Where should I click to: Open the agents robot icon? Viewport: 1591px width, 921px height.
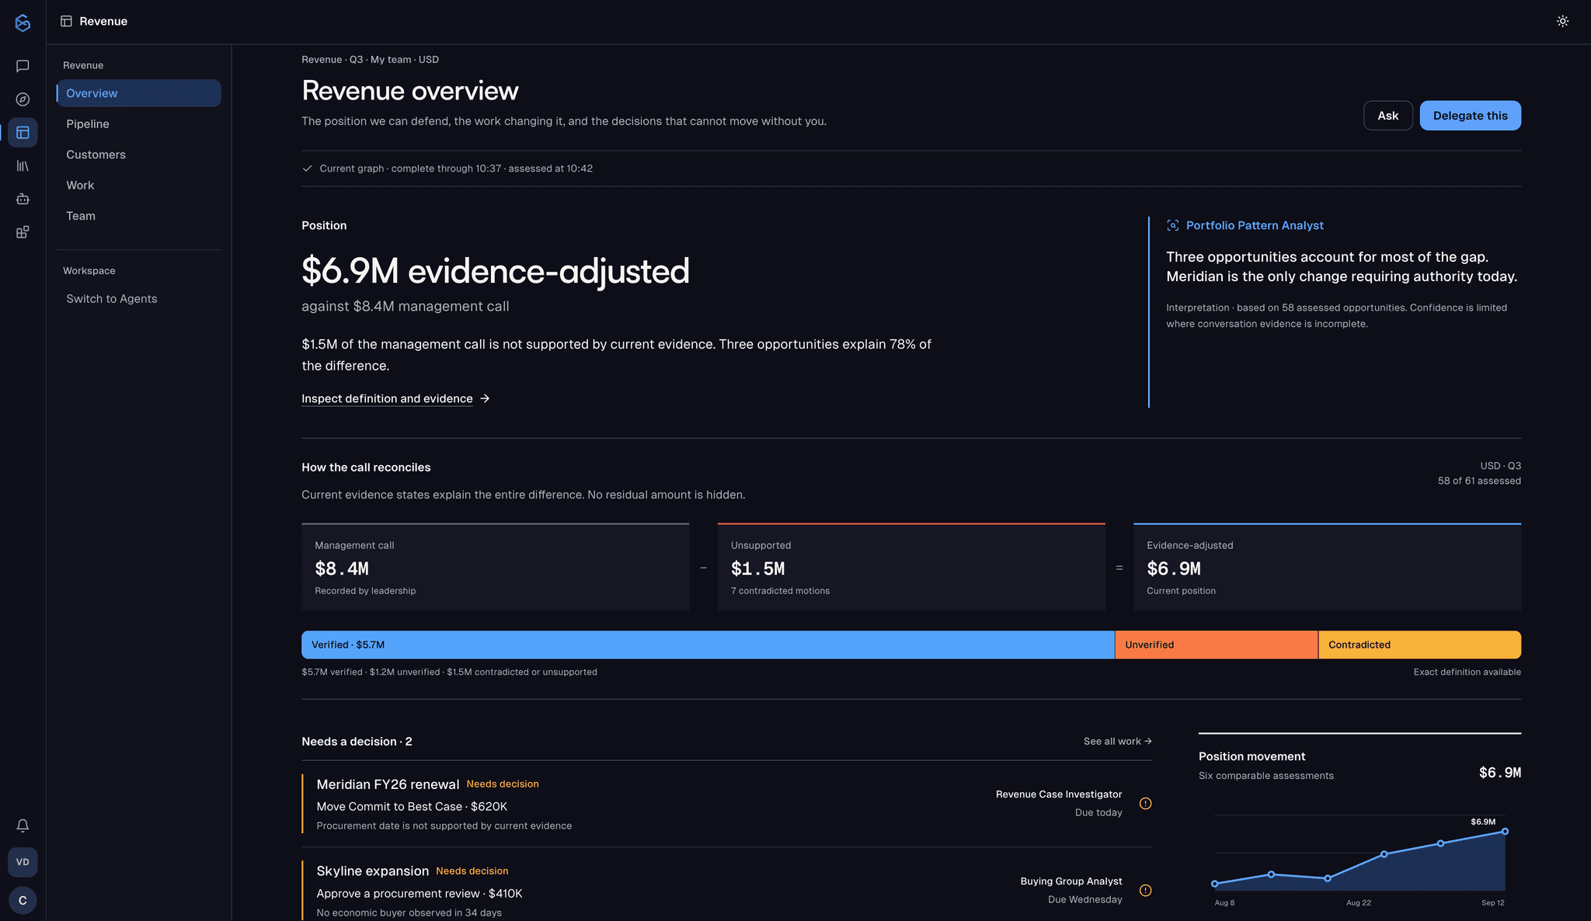click(x=23, y=200)
